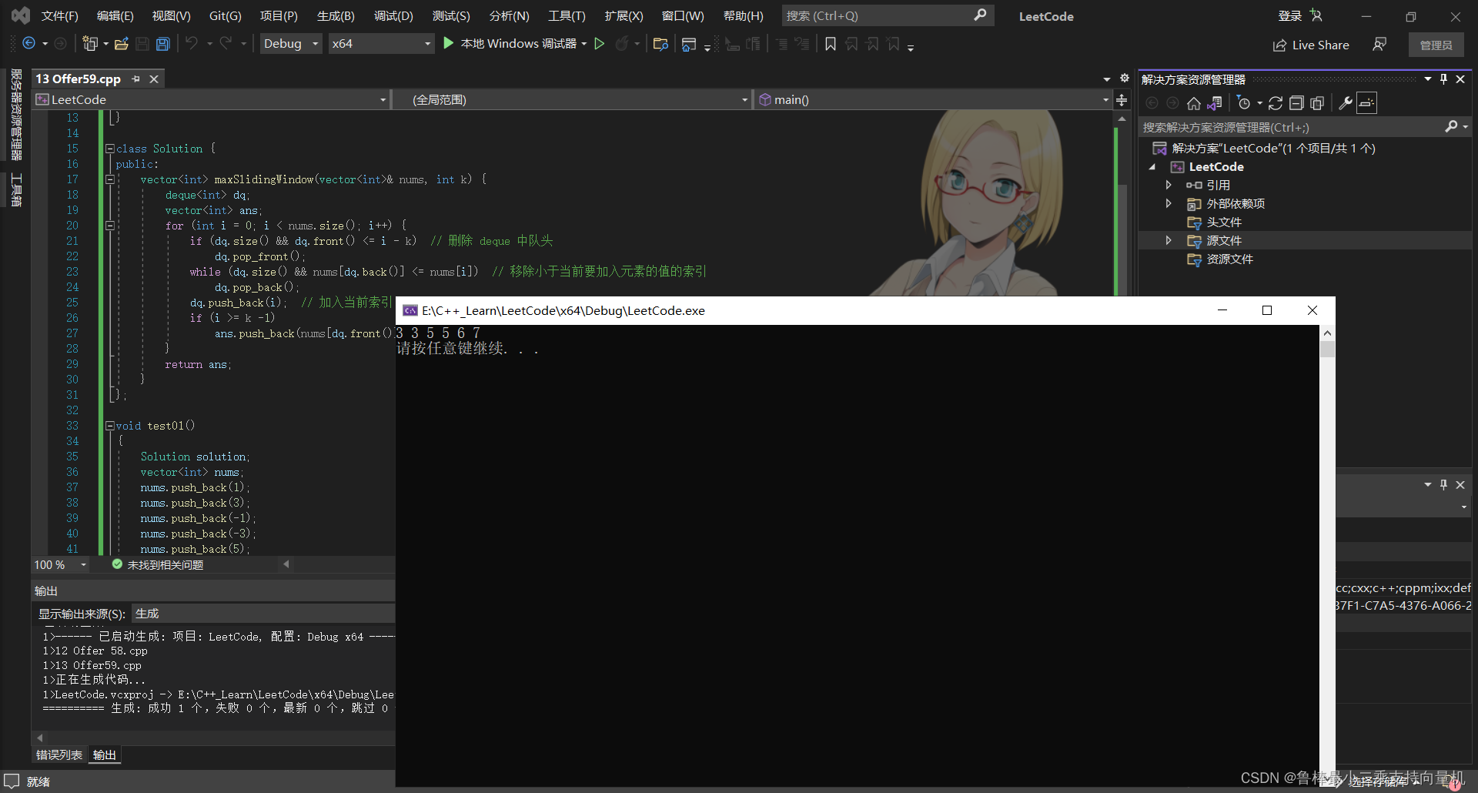Toggle Show All Files in Solution Explorer
Image resolution: width=1478 pixels, height=793 pixels.
pos(1317,103)
